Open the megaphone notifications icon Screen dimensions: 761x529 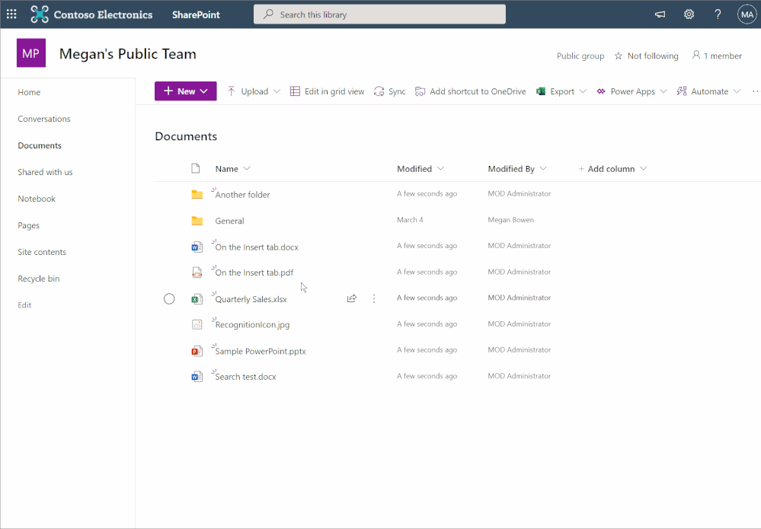pyautogui.click(x=660, y=14)
